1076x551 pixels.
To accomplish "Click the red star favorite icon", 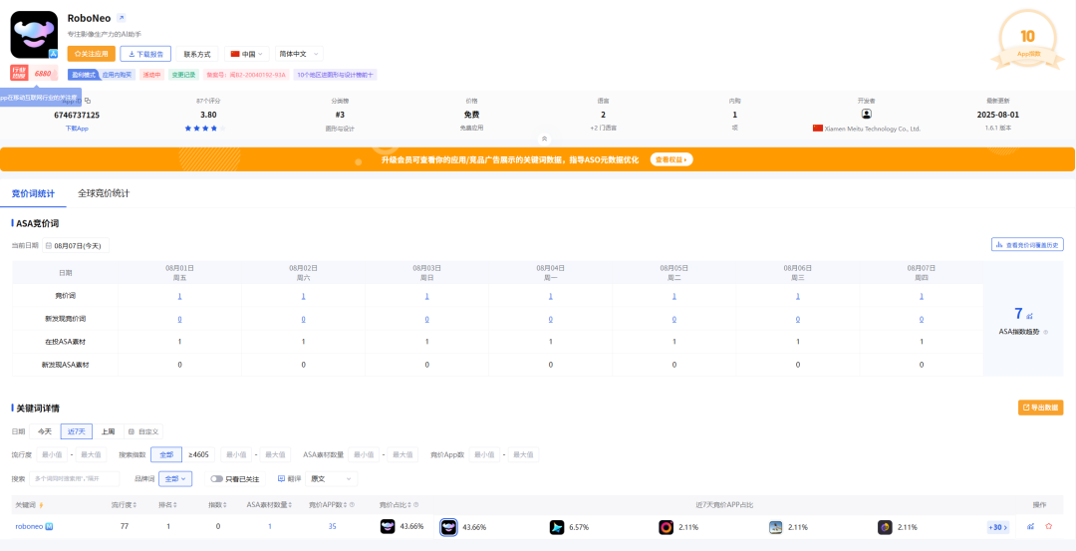I will 1048,526.
